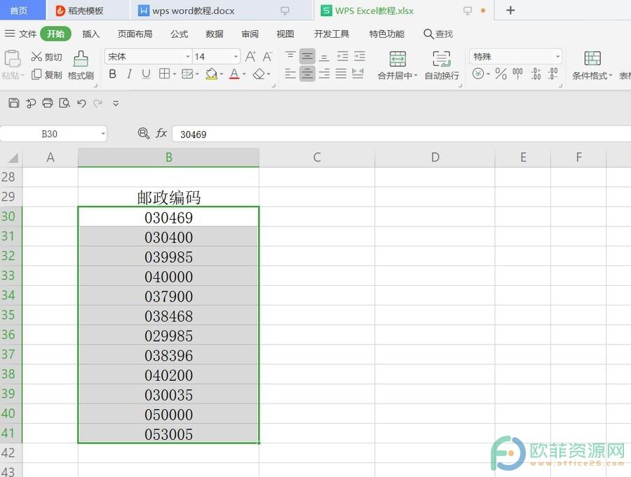Image resolution: width=631 pixels, height=477 pixels.
Task: Switch to the 公式 ribbon tab
Action: click(179, 34)
